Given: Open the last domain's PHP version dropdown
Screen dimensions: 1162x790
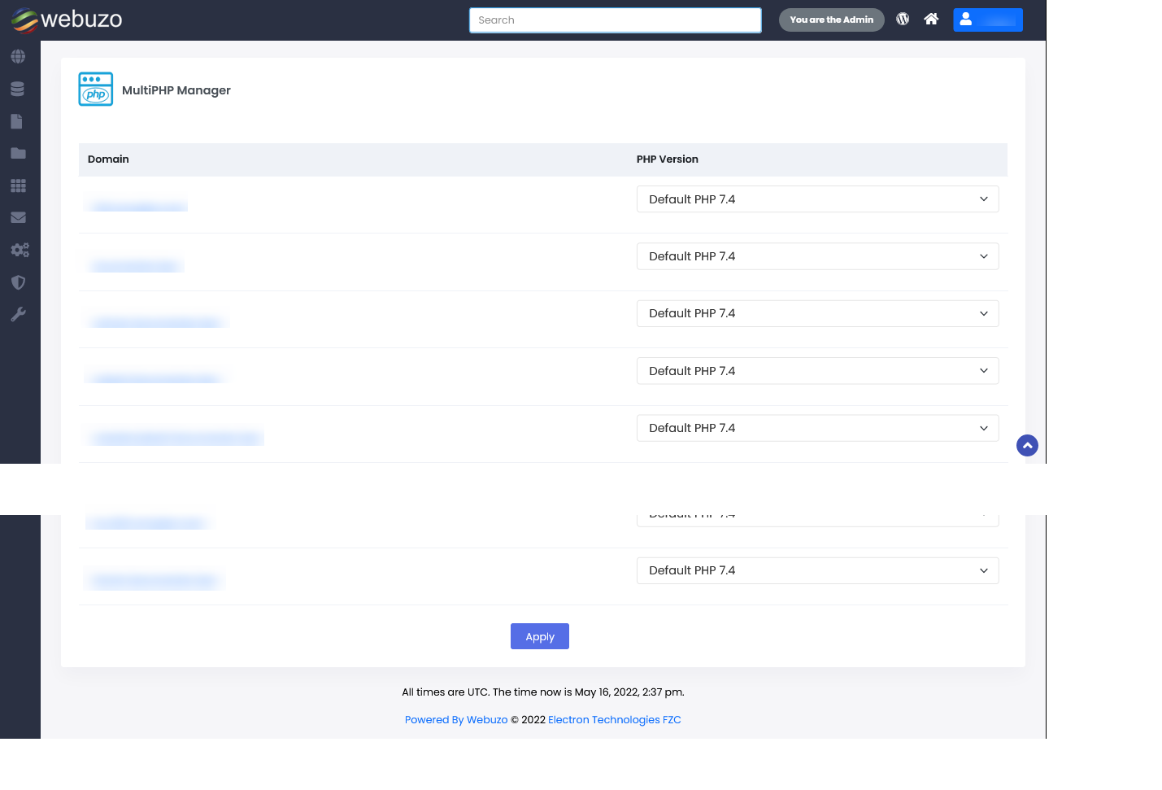Looking at the screenshot, I should click(x=817, y=571).
